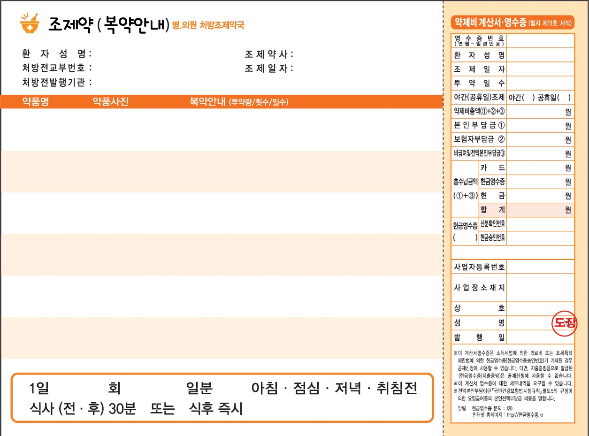This screenshot has width=589, height=436.
Task: Click the 약제비총액 amount field
Action: [540, 111]
